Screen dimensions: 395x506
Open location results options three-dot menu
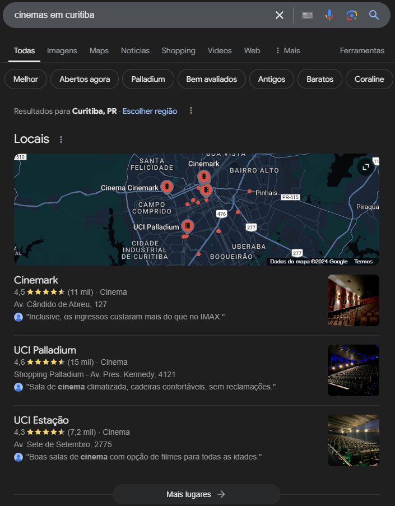coord(191,111)
